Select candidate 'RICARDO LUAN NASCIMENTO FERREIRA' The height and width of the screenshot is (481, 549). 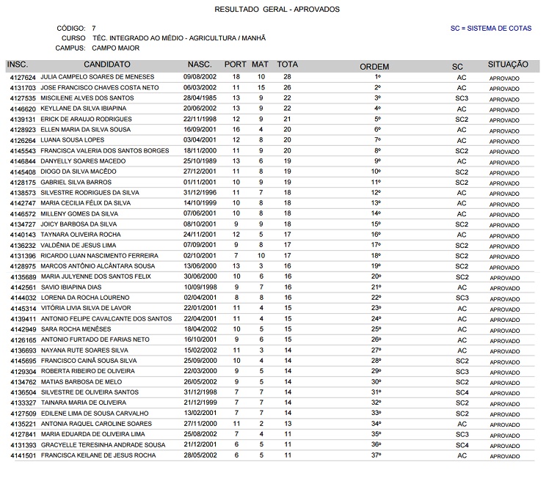[x=99, y=256]
